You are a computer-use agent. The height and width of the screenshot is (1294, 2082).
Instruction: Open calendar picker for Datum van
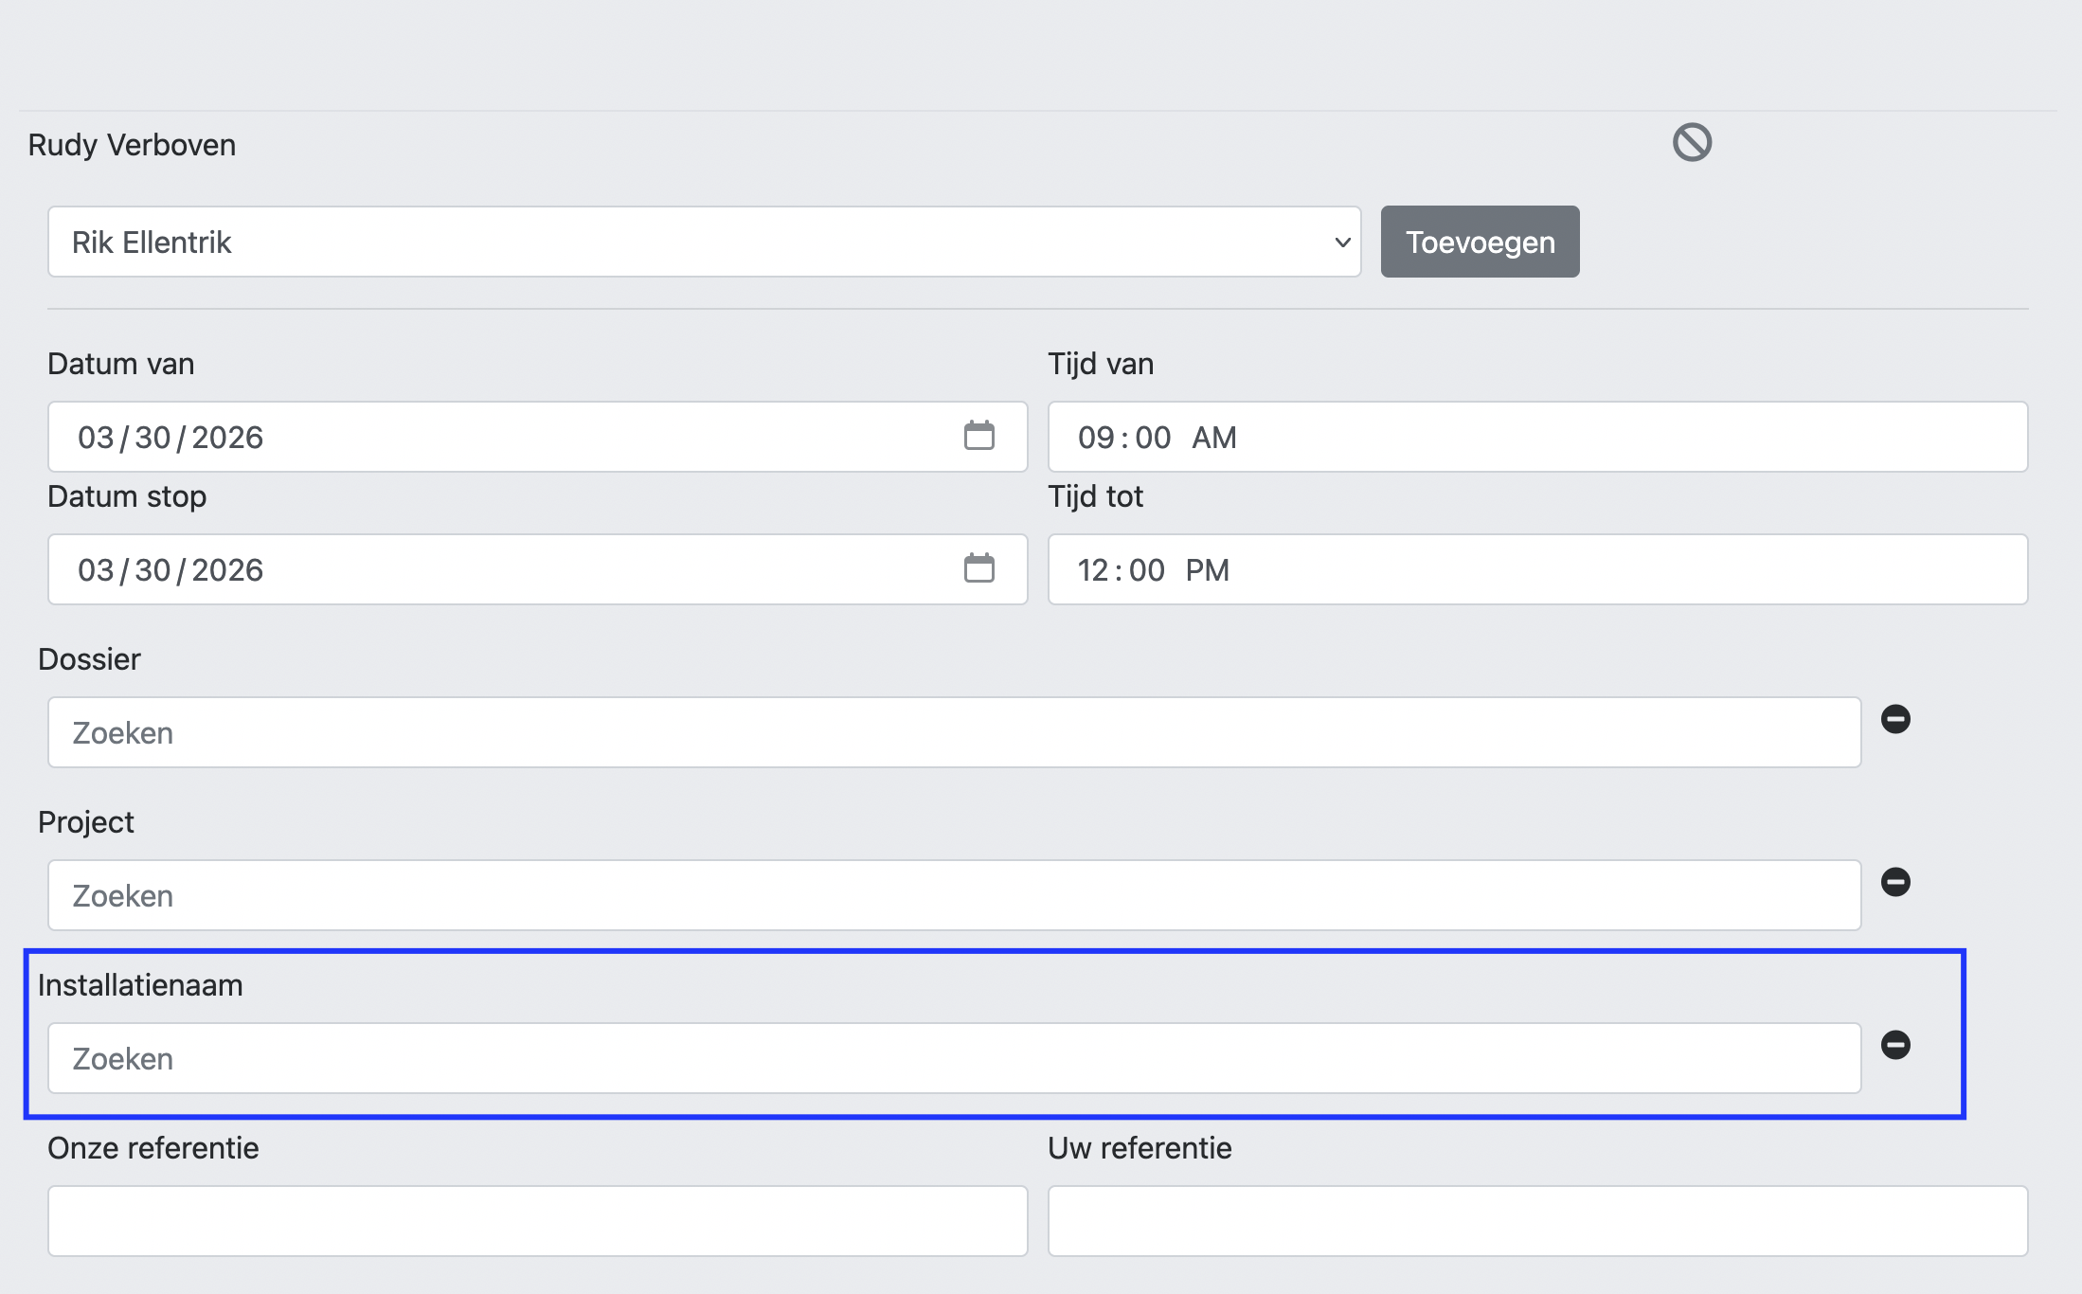click(x=978, y=436)
